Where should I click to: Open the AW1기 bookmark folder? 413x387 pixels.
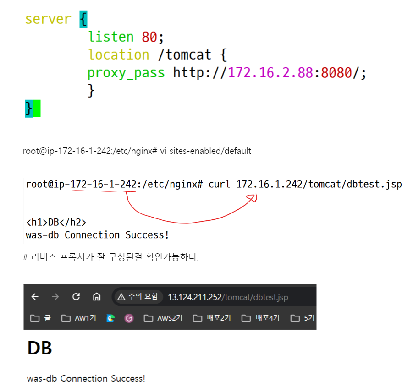(78, 318)
